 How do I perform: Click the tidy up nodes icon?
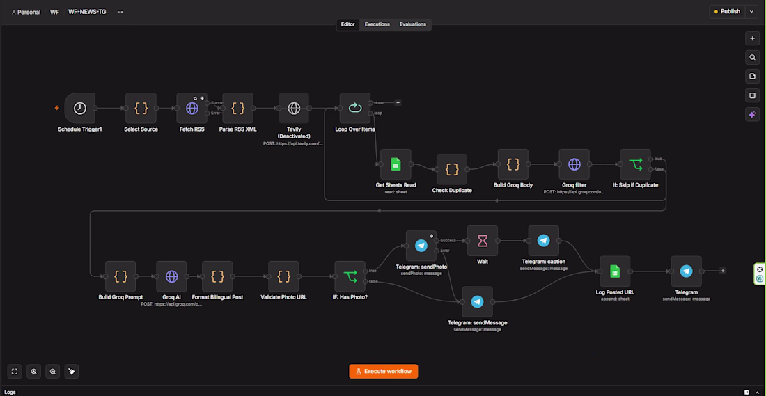pyautogui.click(x=72, y=372)
